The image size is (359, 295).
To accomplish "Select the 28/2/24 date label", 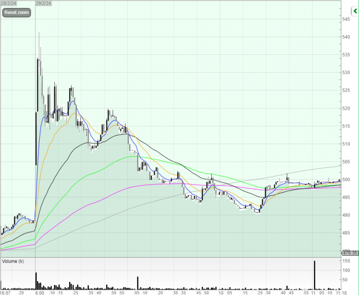I will tap(8, 3).
